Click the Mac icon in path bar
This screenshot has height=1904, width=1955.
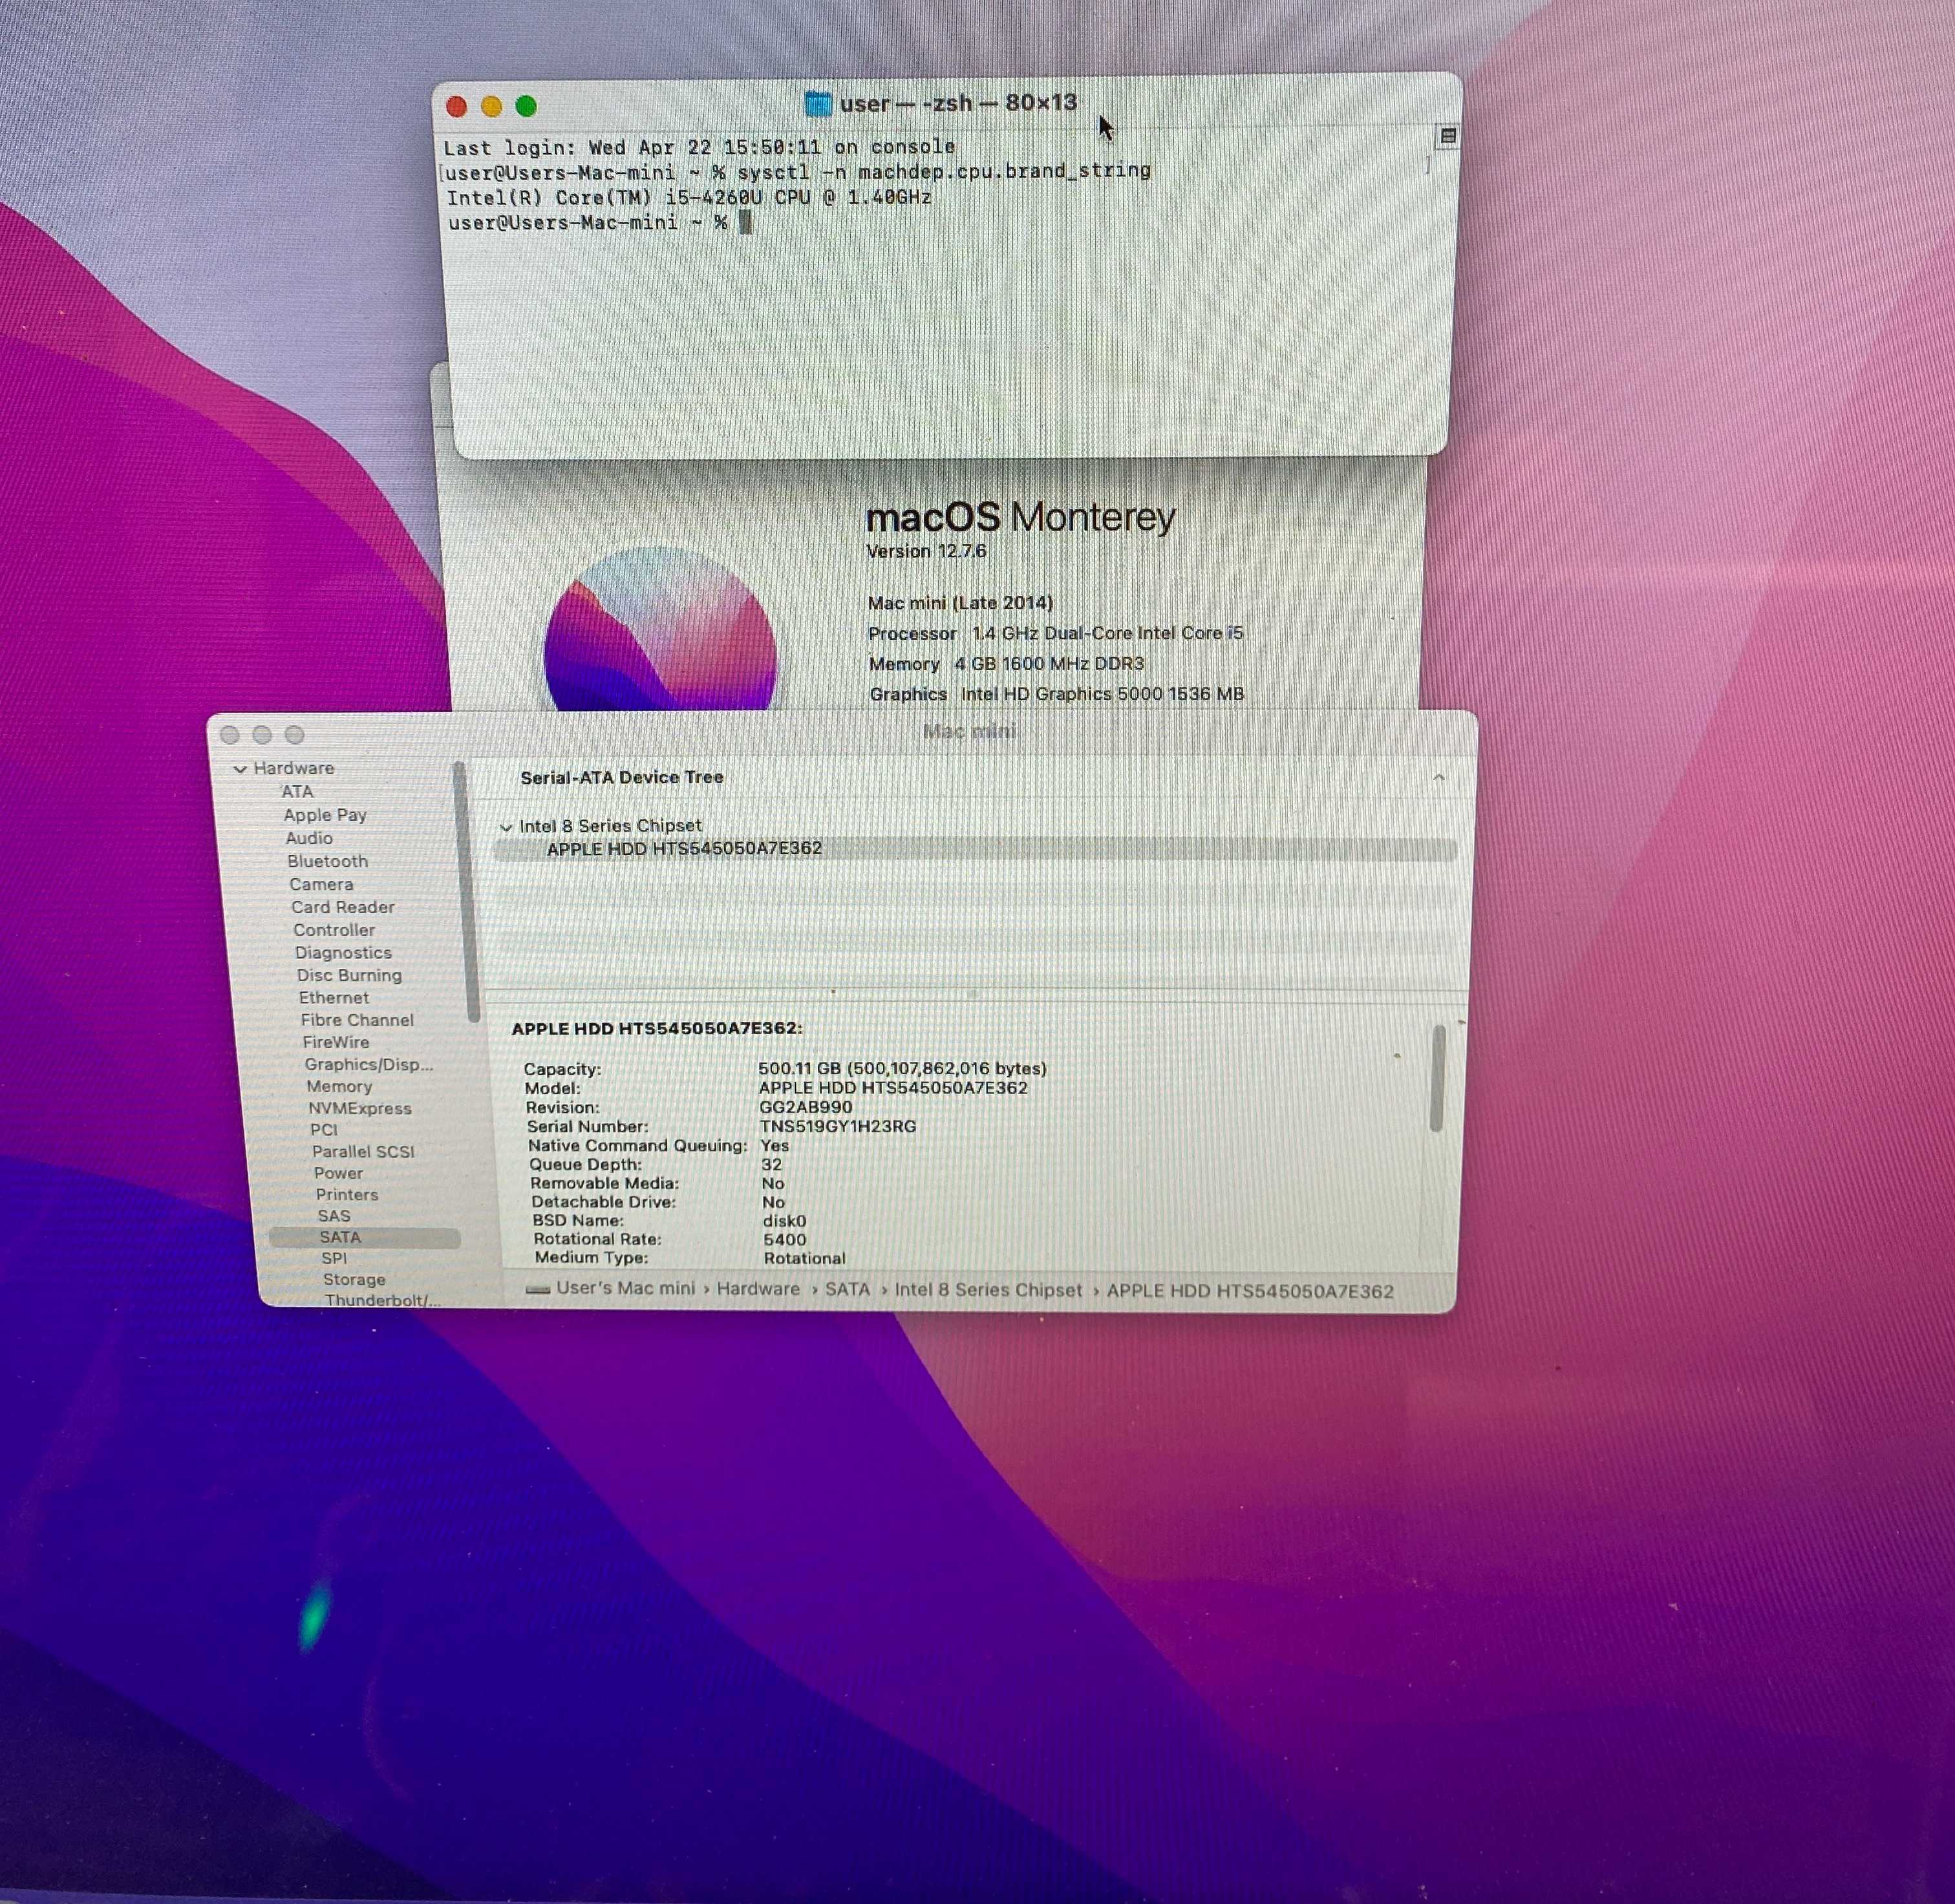[x=537, y=1289]
